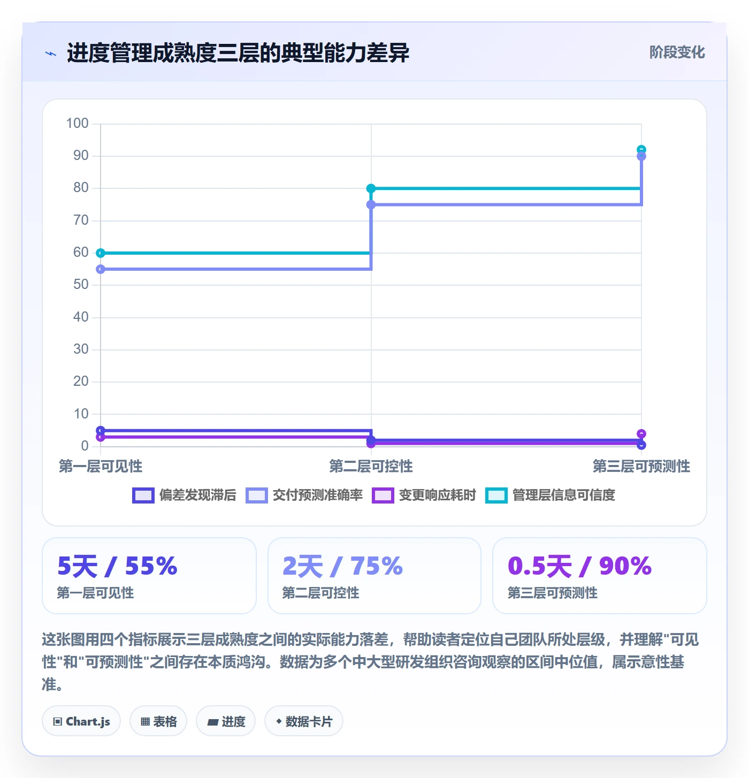This screenshot has width=749, height=778.
Task: Open the 5天 / 55% data card
Action: click(x=149, y=576)
